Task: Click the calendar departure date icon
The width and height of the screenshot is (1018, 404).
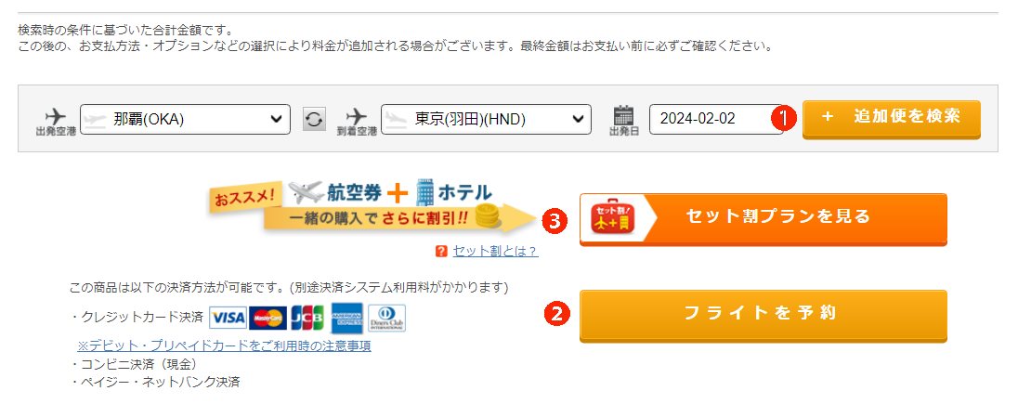Action: (623, 115)
